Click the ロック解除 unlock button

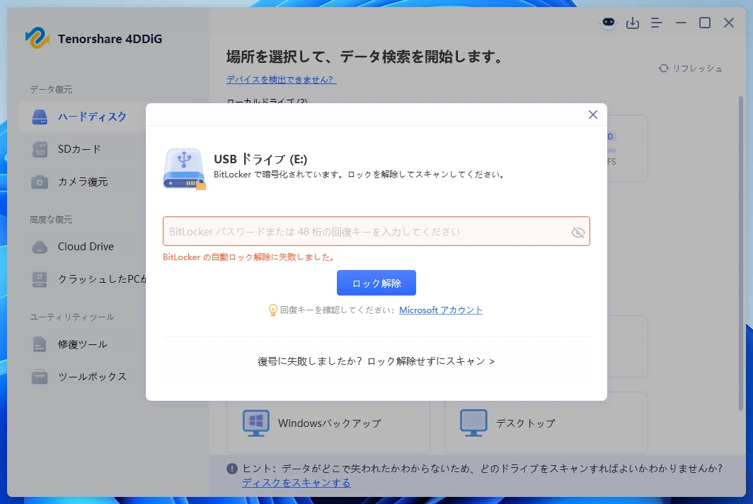[376, 283]
